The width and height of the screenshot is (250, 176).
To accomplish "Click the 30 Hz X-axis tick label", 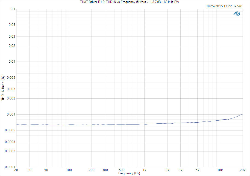I will point(30,170).
